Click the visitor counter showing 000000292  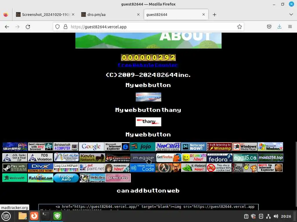(x=148, y=58)
